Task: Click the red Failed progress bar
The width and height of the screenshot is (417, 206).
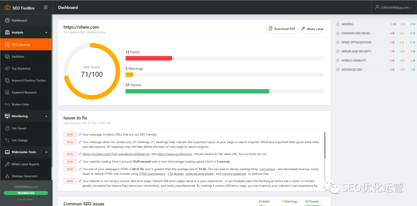Action: 149,58
